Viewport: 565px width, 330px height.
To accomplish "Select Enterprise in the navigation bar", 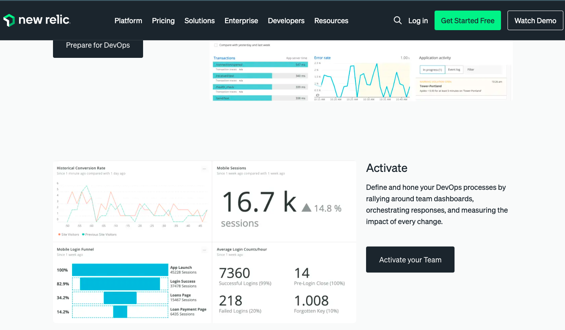I will point(241,21).
